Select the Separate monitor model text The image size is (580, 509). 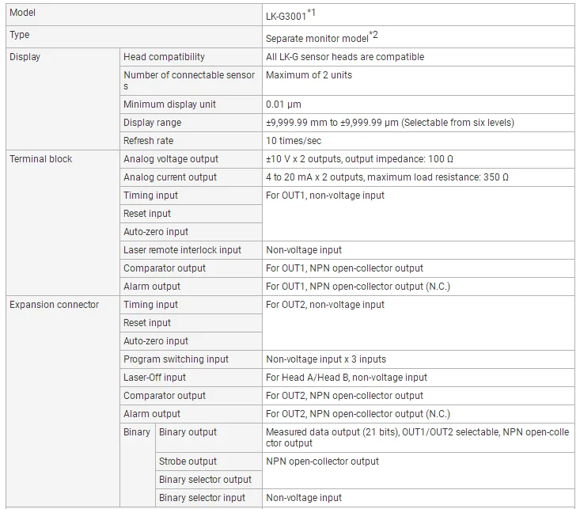point(317,39)
